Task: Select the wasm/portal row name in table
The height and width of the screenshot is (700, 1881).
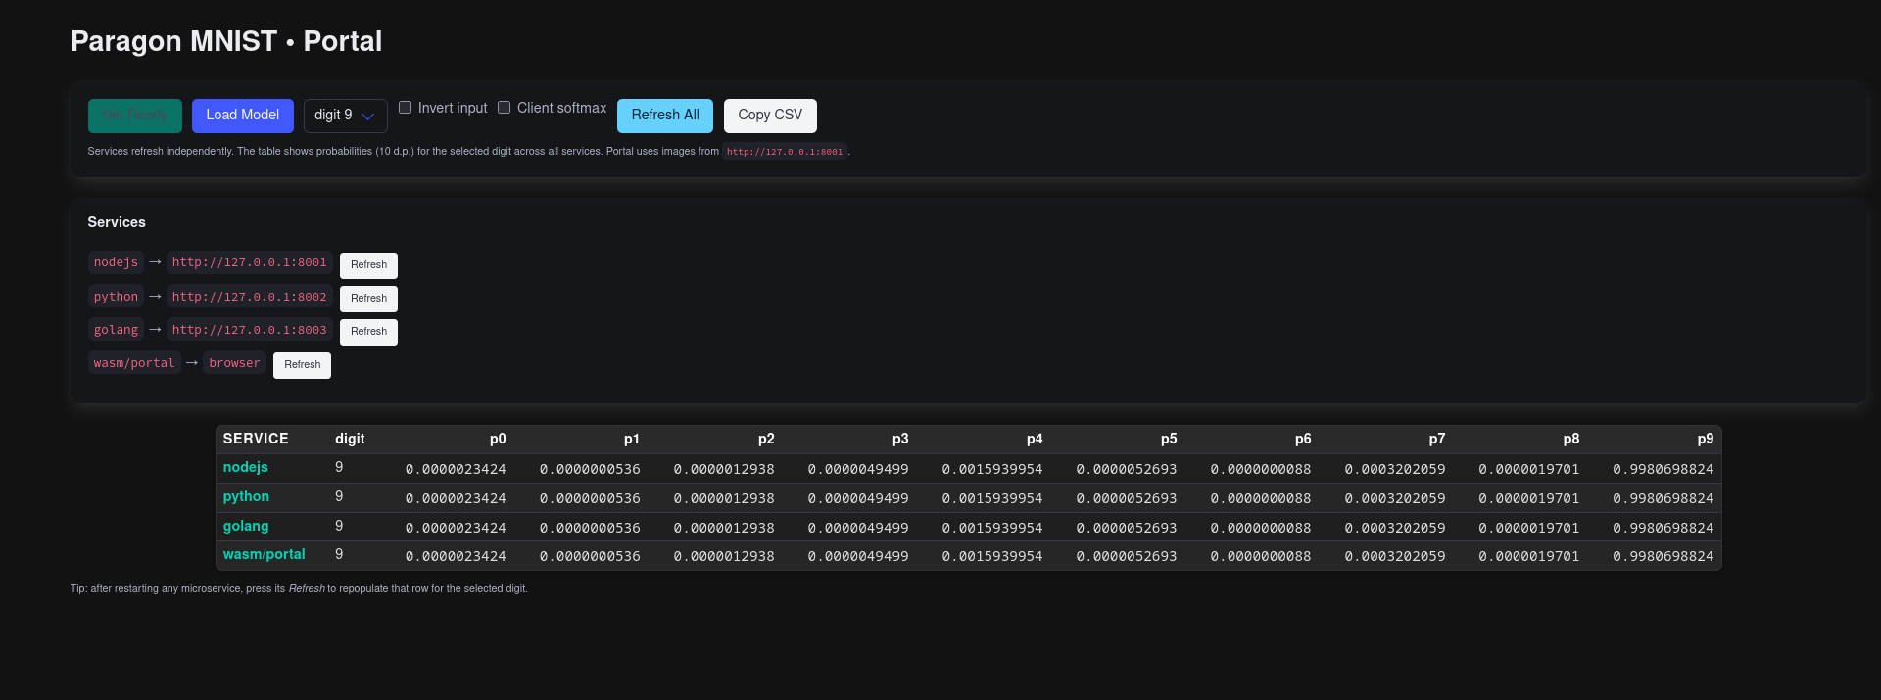Action: pos(265,554)
